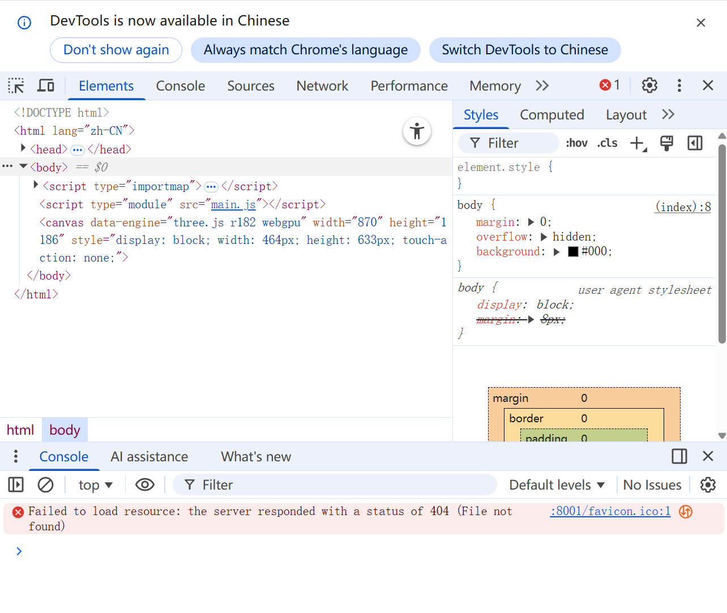
Task: Close the DevTools panel
Action: [708, 85]
